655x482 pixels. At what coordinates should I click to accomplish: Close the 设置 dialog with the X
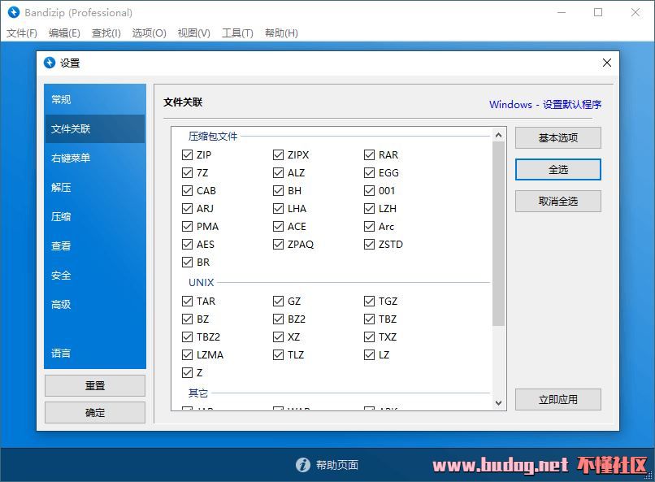pyautogui.click(x=606, y=63)
